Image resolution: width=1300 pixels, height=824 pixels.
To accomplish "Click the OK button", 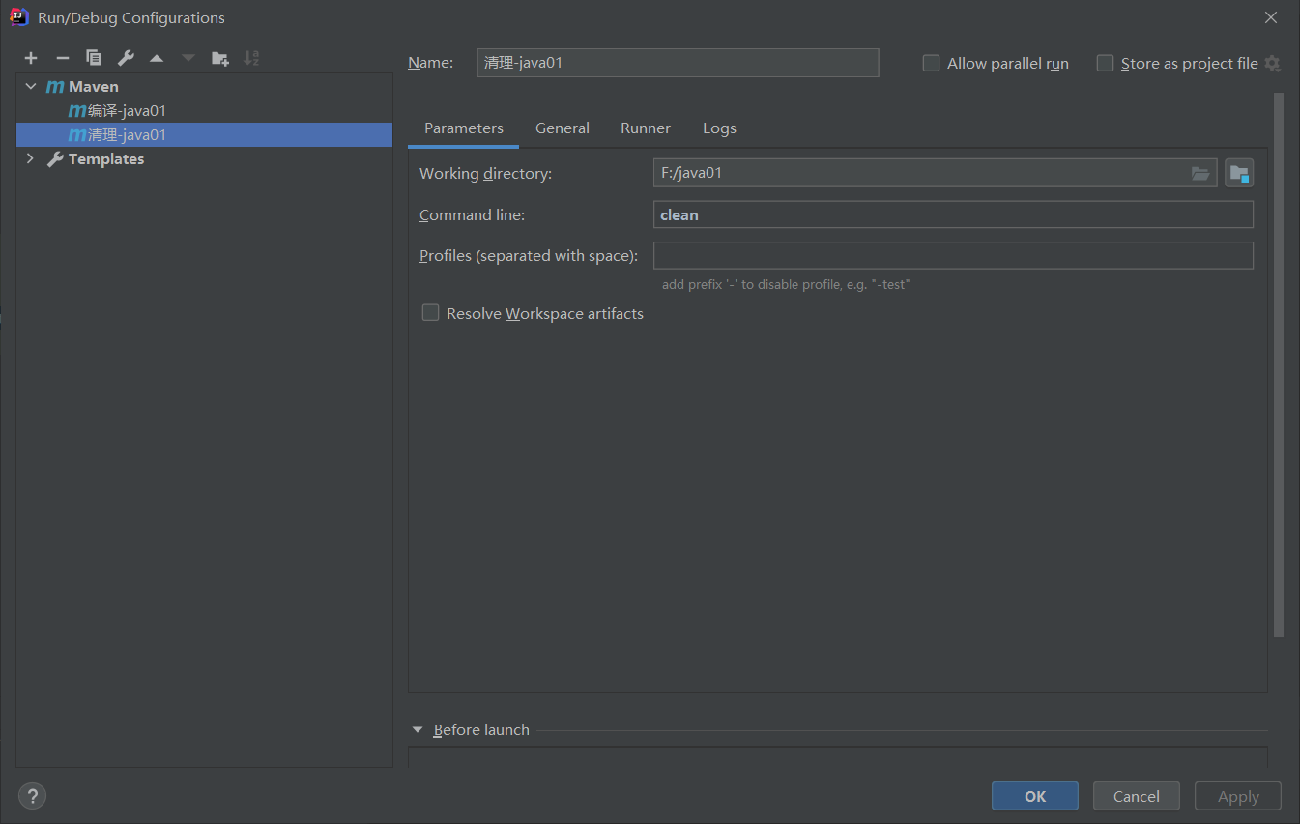I will pyautogui.click(x=1035, y=796).
